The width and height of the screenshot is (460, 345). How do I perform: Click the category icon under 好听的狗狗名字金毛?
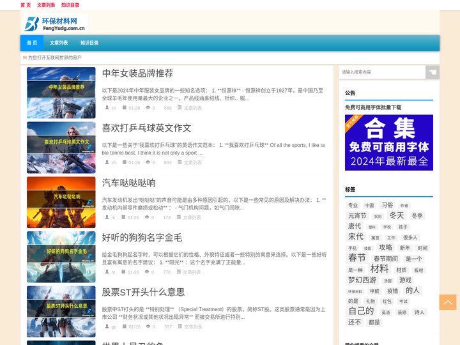pos(179,272)
